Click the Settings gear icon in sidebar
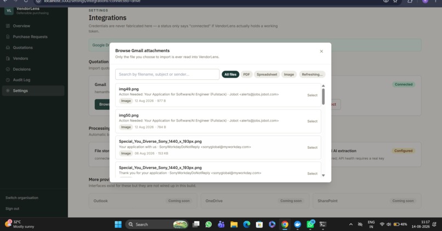The image size is (442, 231). (8, 91)
